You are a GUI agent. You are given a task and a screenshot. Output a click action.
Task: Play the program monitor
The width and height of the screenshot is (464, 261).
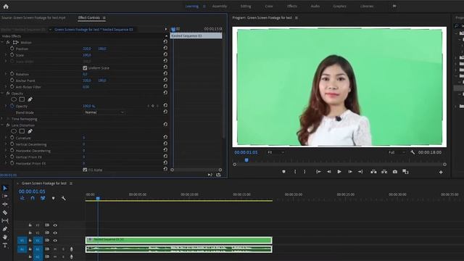click(x=339, y=172)
